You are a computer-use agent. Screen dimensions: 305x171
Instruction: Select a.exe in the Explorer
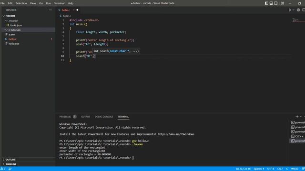click(11, 35)
